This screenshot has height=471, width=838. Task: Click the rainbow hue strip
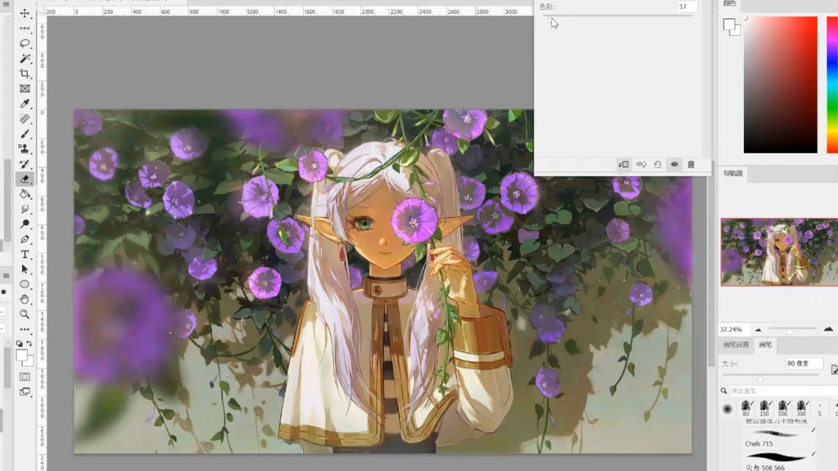(832, 84)
